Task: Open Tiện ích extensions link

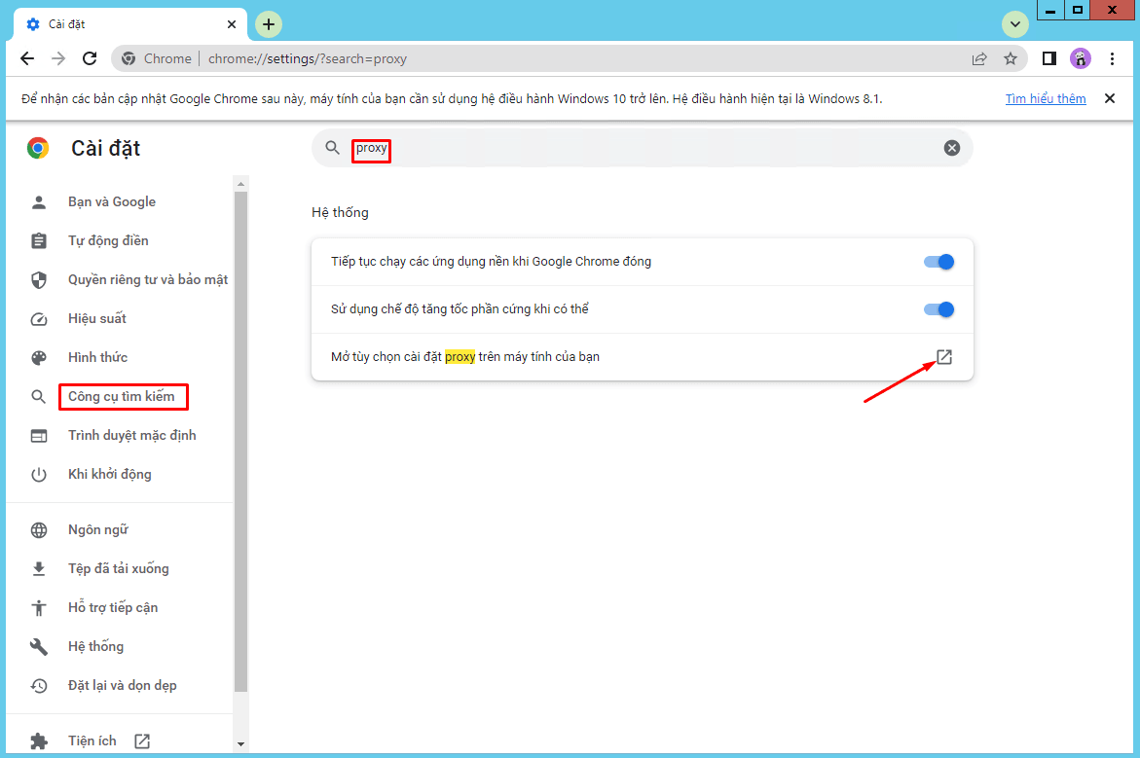Action: [x=92, y=741]
